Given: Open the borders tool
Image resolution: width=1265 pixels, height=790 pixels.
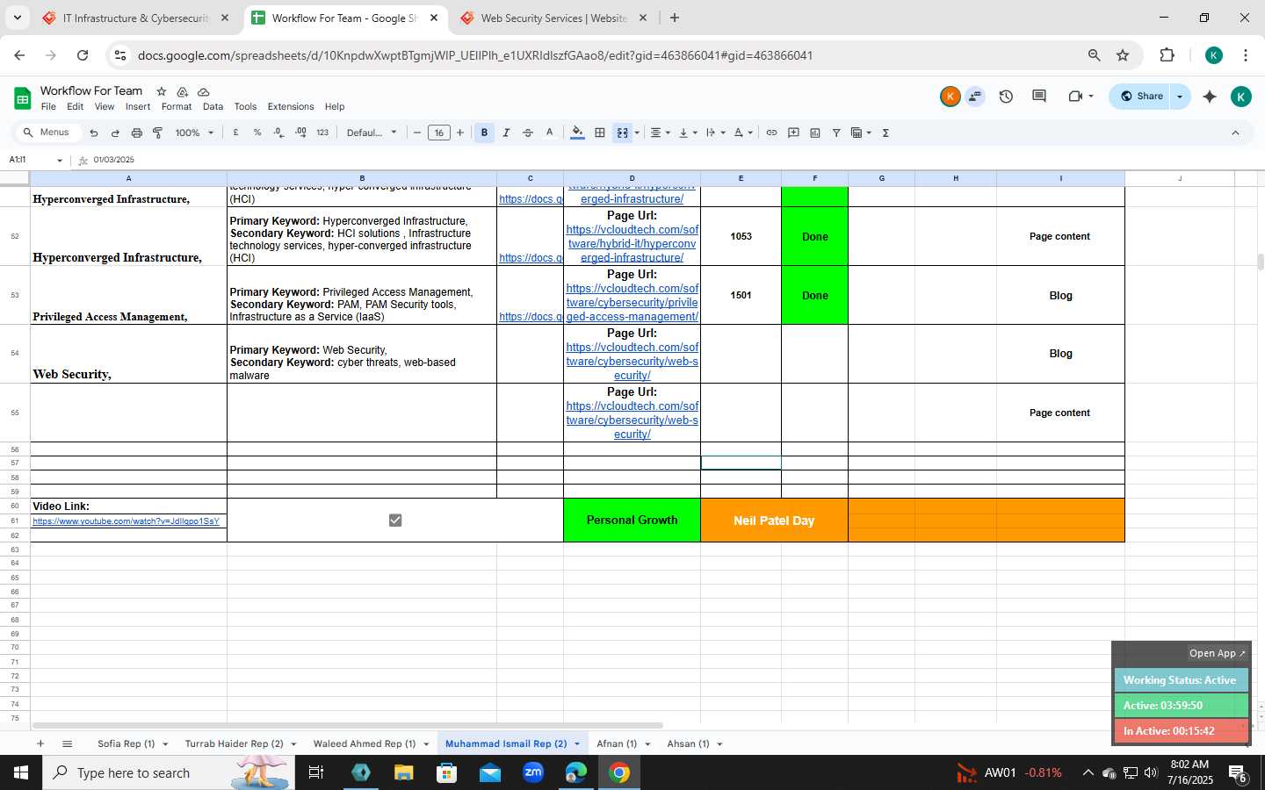Looking at the screenshot, I should (x=600, y=133).
